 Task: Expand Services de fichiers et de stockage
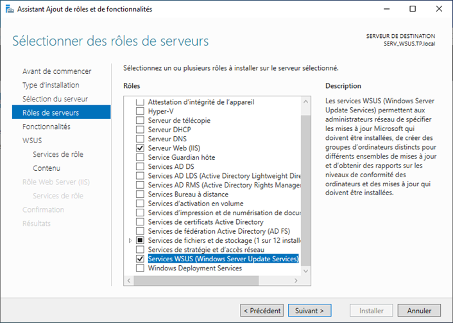(130, 240)
